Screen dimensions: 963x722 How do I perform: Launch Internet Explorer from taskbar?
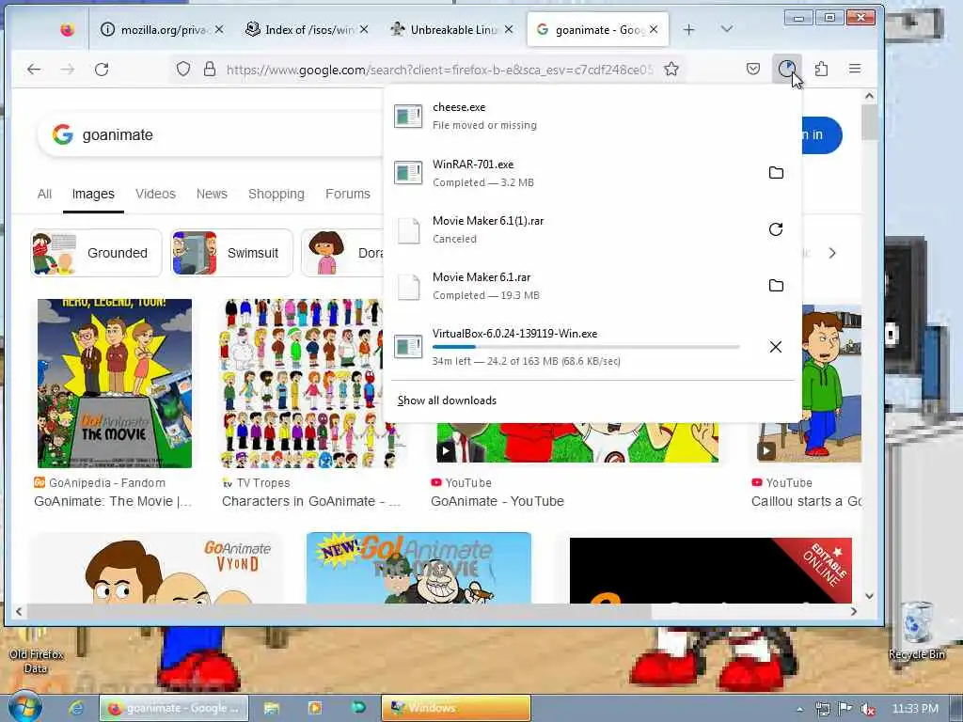pyautogui.click(x=76, y=708)
